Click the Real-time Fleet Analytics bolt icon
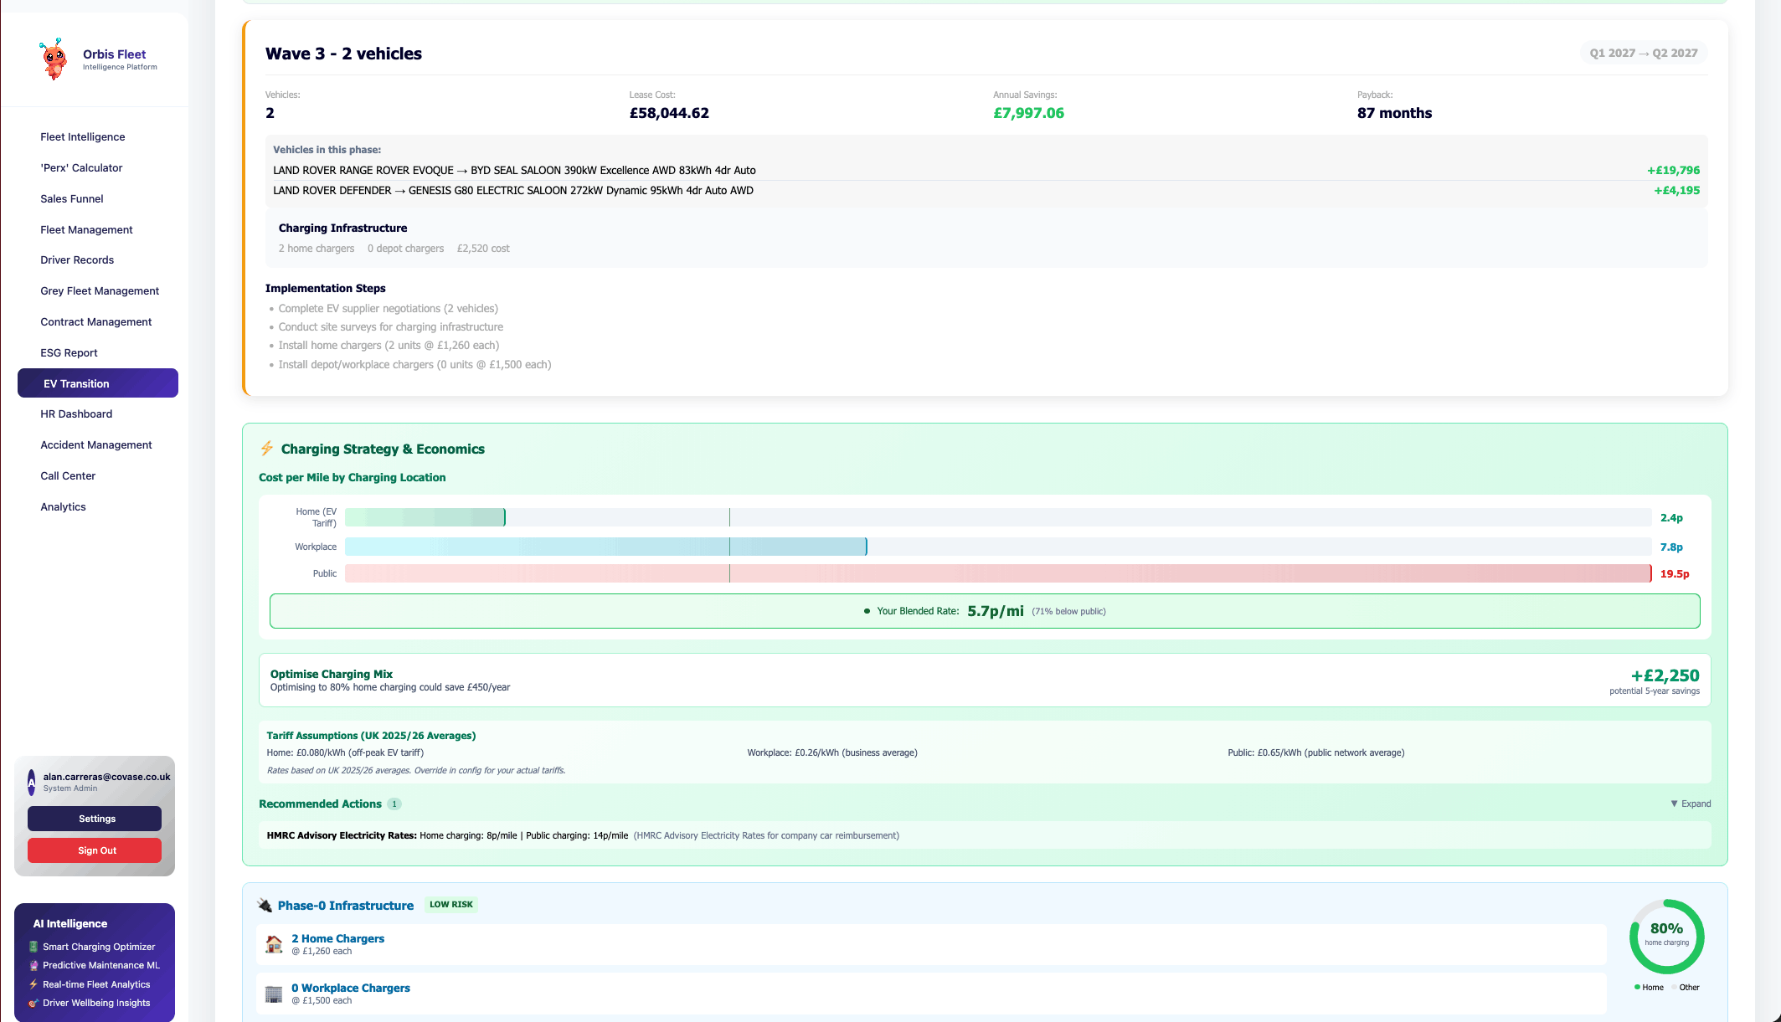 33,984
